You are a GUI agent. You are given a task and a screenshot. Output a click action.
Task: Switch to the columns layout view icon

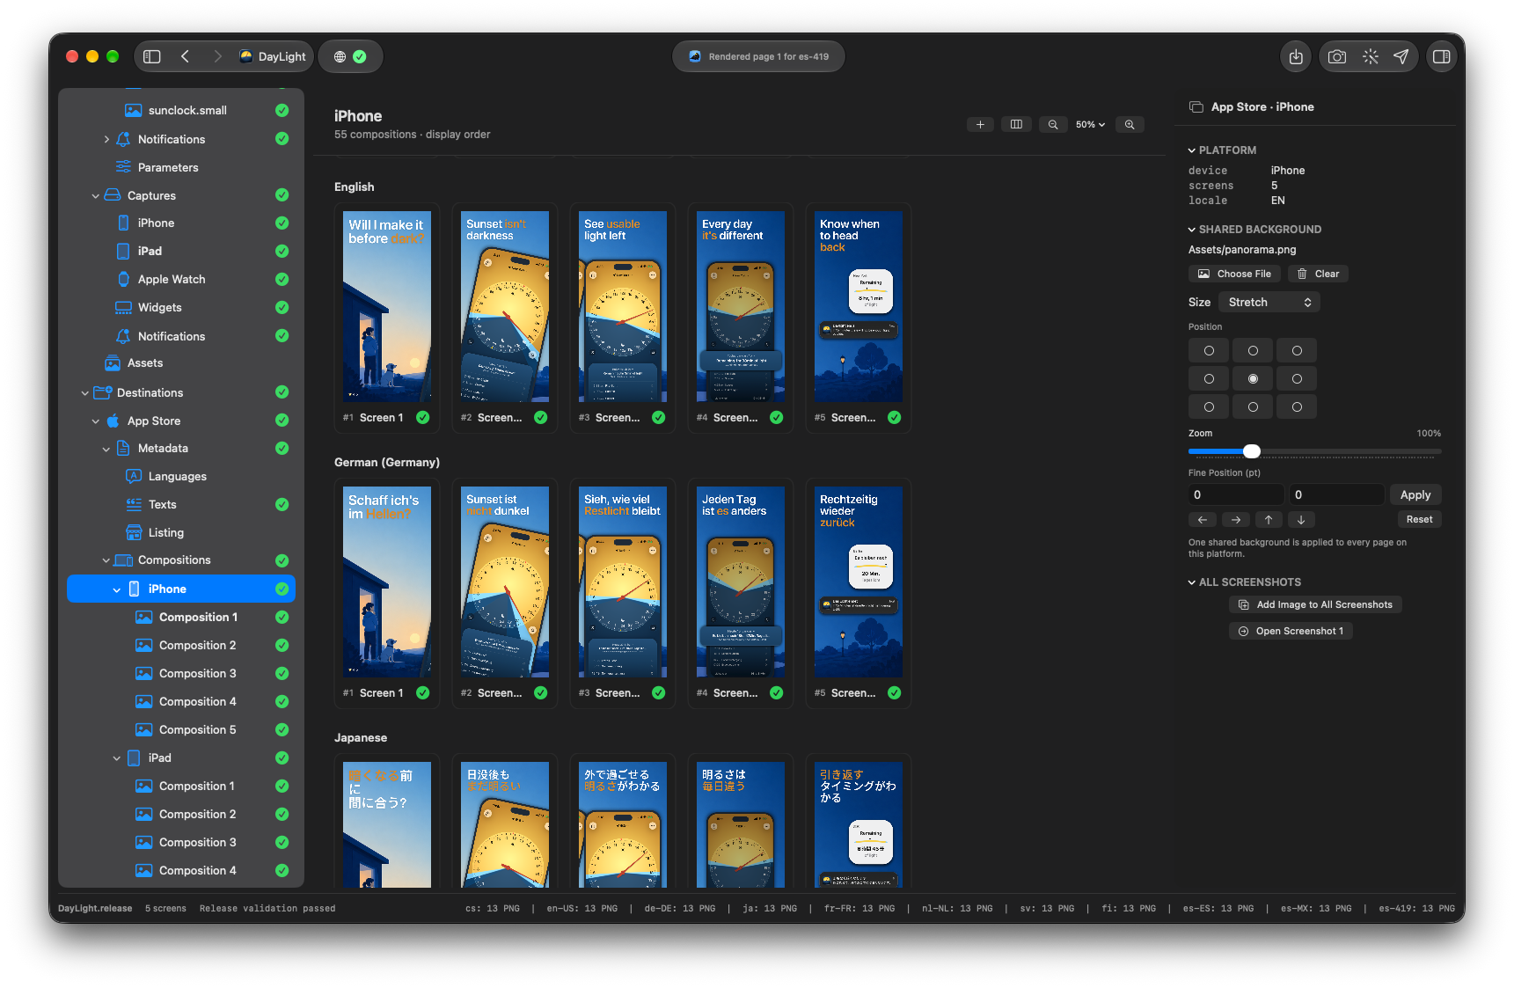(1016, 125)
